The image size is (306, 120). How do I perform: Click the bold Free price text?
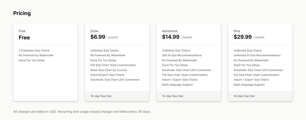(x=24, y=38)
